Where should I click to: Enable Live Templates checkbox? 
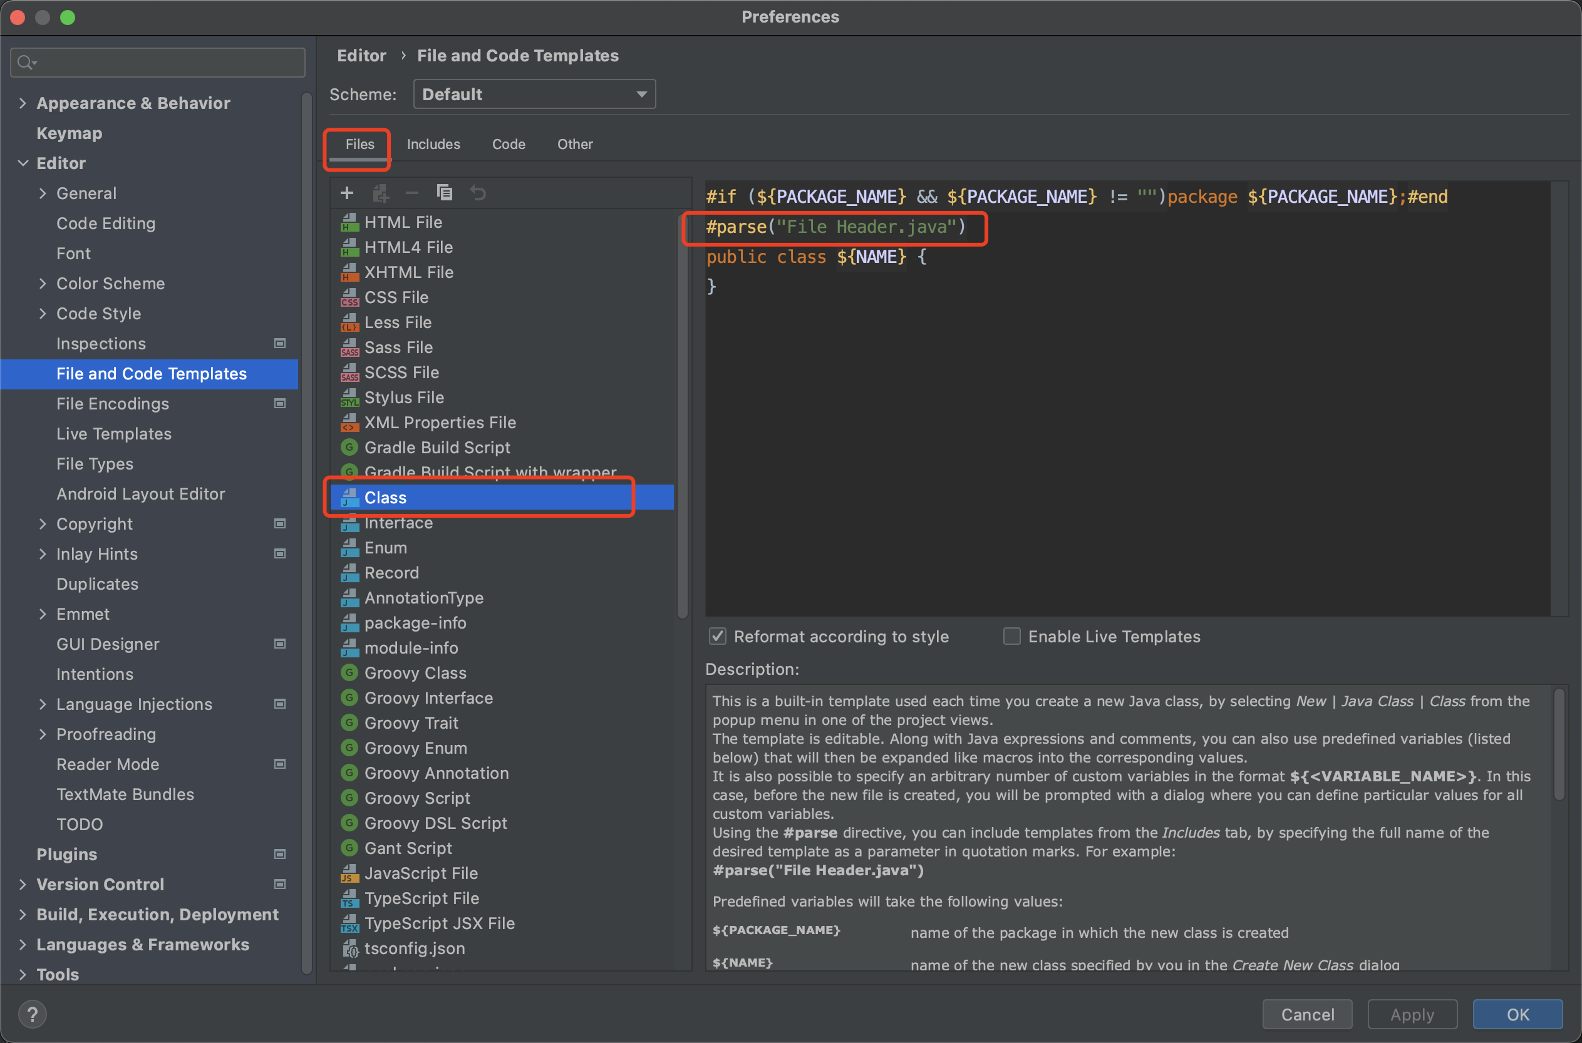[1011, 637]
